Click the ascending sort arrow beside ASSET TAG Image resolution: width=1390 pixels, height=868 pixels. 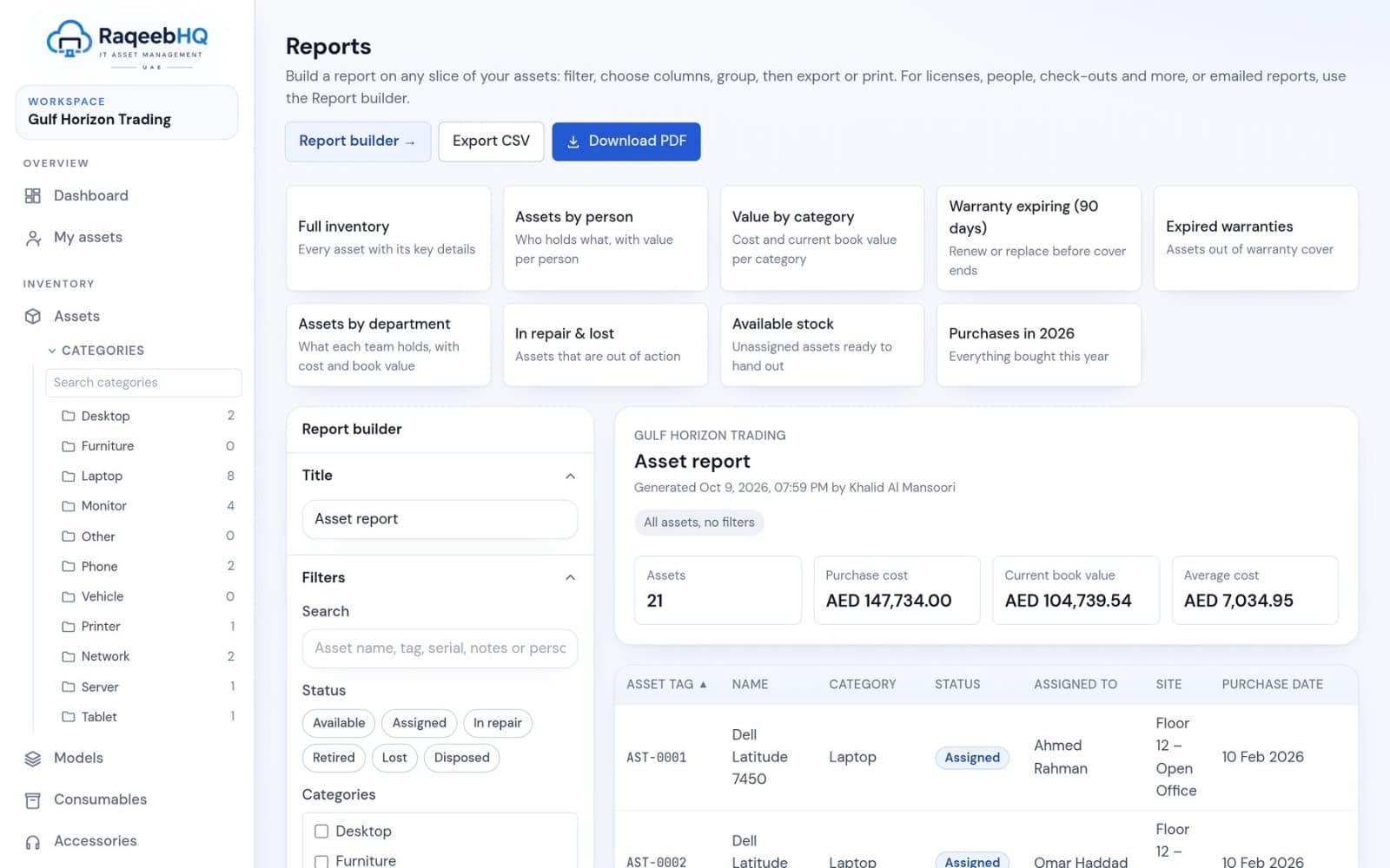(703, 685)
